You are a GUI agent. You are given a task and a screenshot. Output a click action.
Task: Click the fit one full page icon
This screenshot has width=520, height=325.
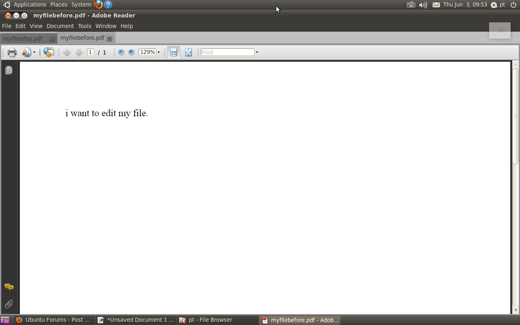(x=188, y=52)
